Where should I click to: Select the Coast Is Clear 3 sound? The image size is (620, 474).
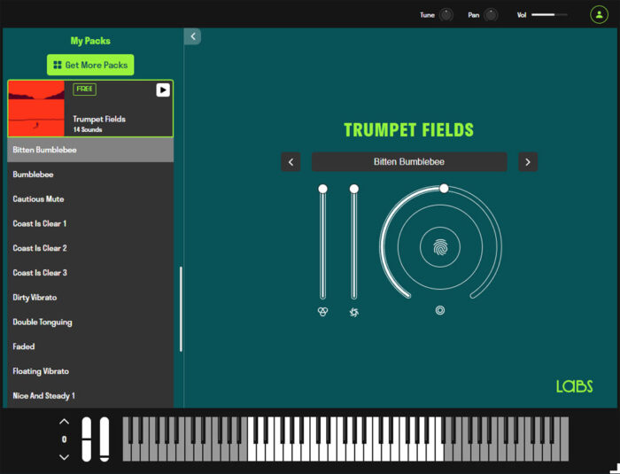click(x=90, y=273)
